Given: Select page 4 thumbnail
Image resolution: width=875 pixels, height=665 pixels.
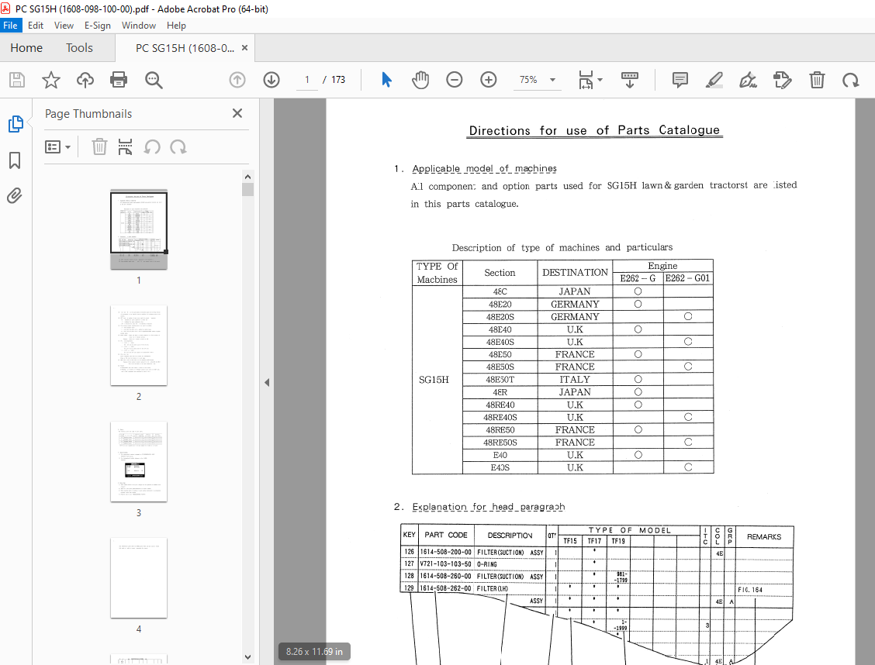Looking at the screenshot, I should coord(139,577).
